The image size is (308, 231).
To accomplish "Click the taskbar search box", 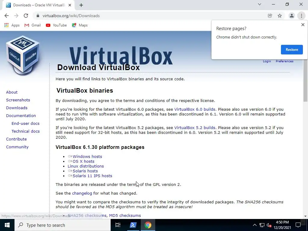I will [63, 225].
